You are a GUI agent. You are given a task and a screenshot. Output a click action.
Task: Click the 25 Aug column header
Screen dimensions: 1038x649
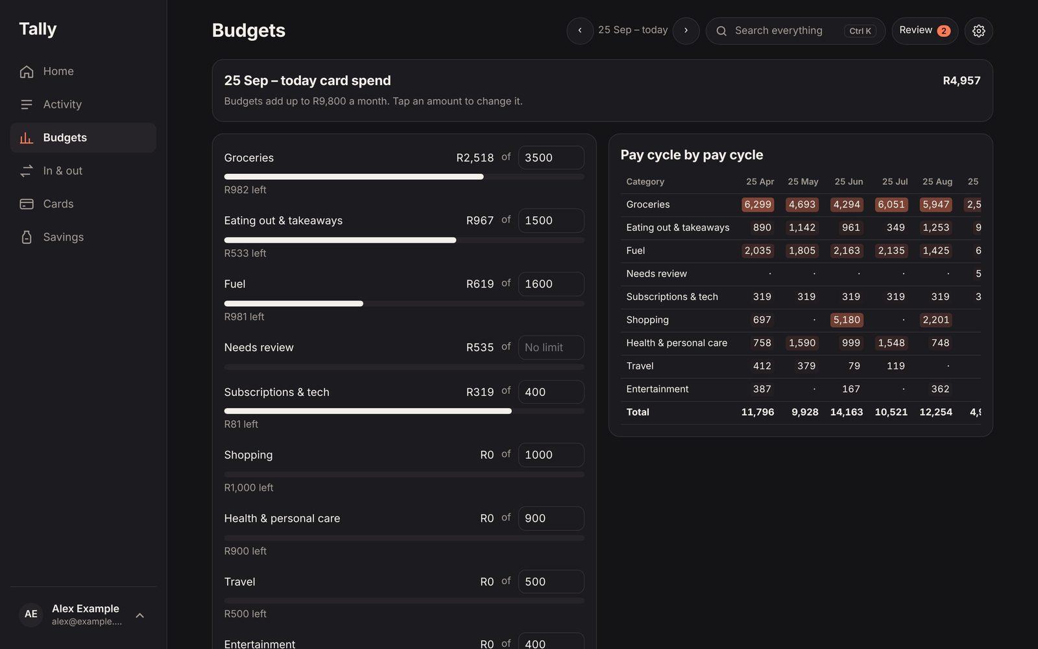tap(937, 182)
